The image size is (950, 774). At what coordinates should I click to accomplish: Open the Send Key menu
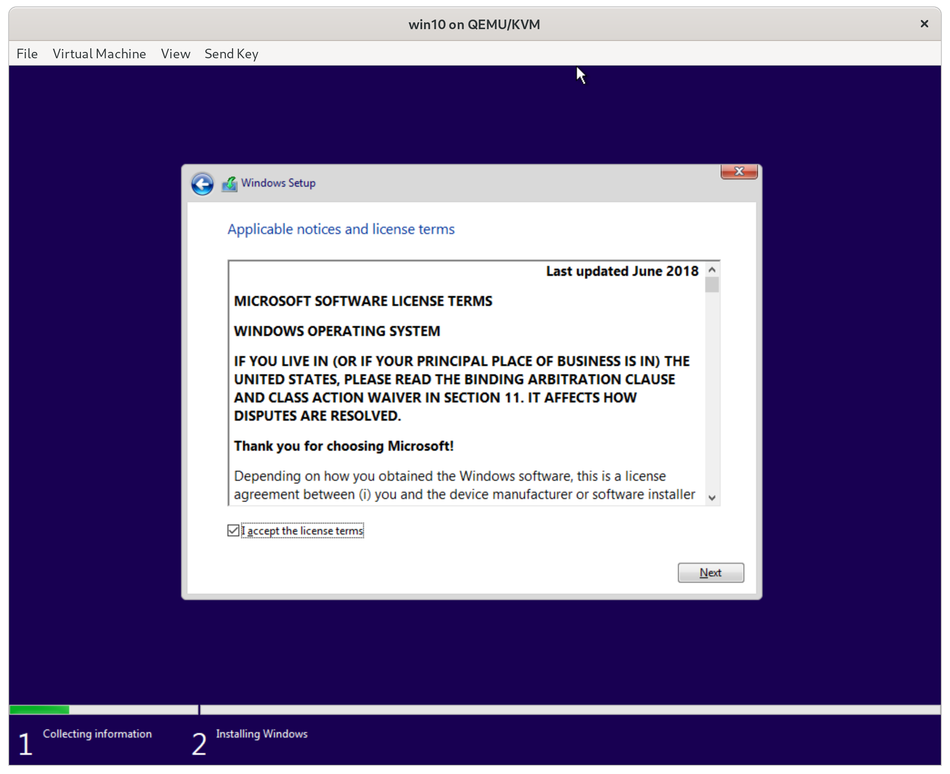pyautogui.click(x=231, y=53)
